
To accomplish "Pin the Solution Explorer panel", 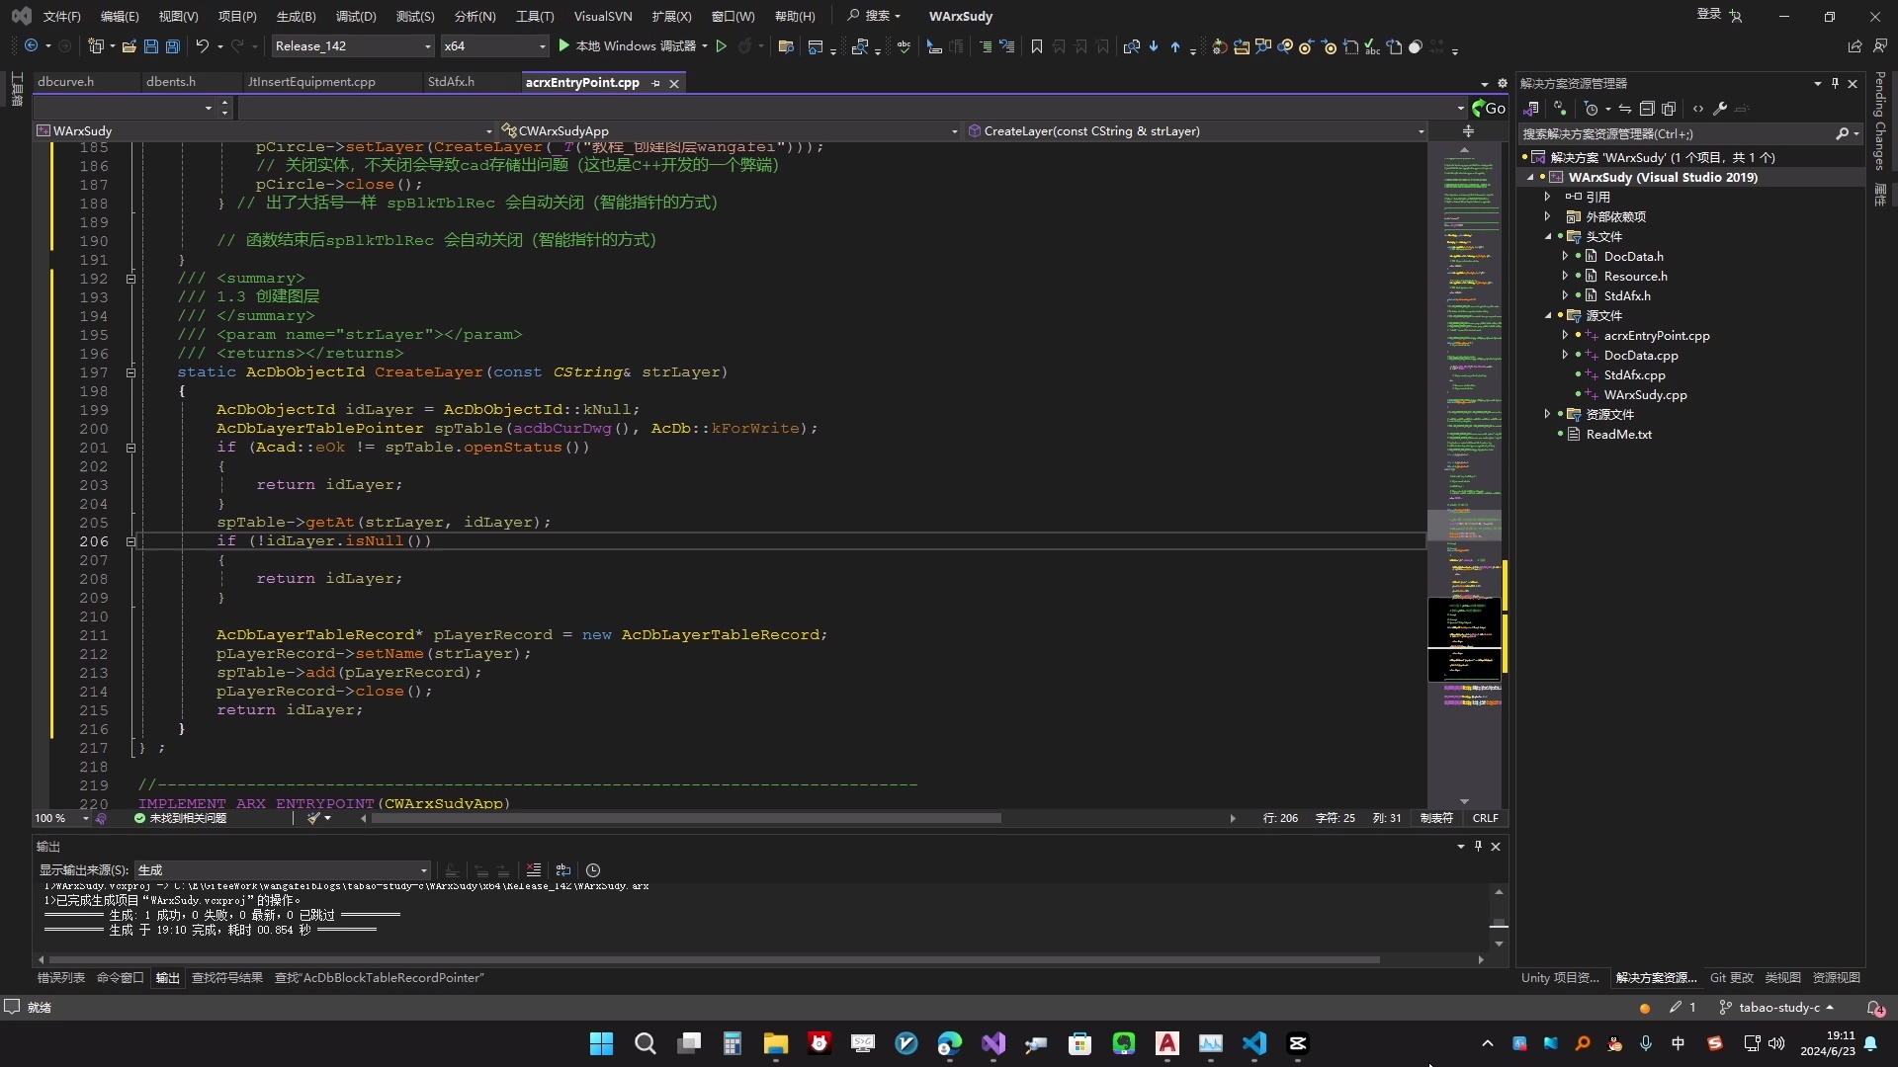I will point(1836,83).
